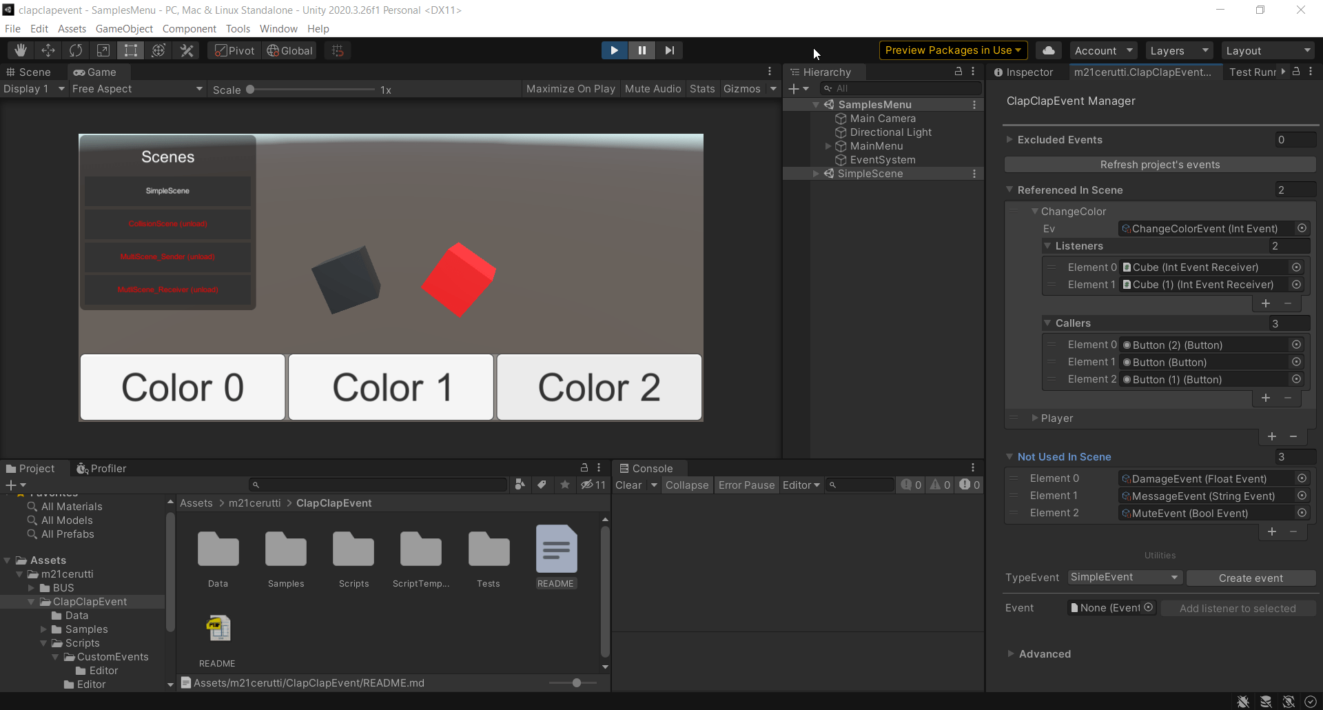This screenshot has height=710, width=1323.
Task: Lock the Hierarchy panel
Action: tap(958, 72)
